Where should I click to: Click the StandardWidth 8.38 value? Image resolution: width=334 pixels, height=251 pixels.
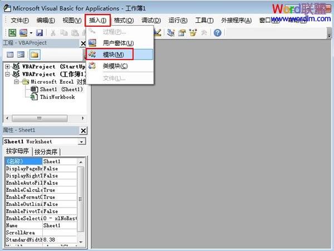coord(60,240)
